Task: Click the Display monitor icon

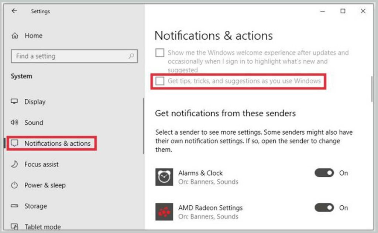Action: click(15, 102)
